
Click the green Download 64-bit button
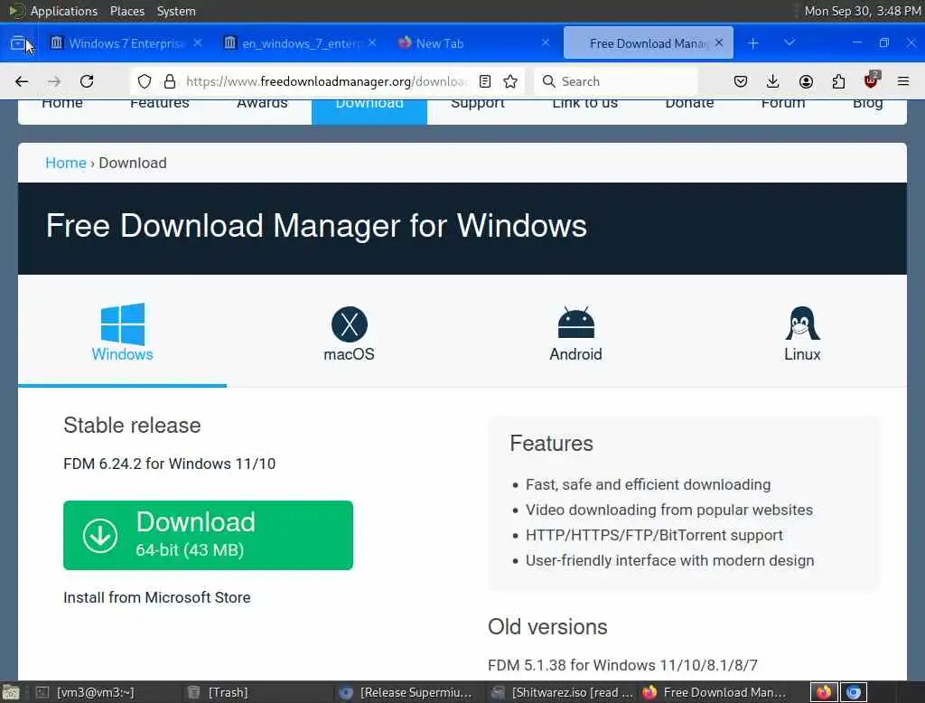point(209,535)
